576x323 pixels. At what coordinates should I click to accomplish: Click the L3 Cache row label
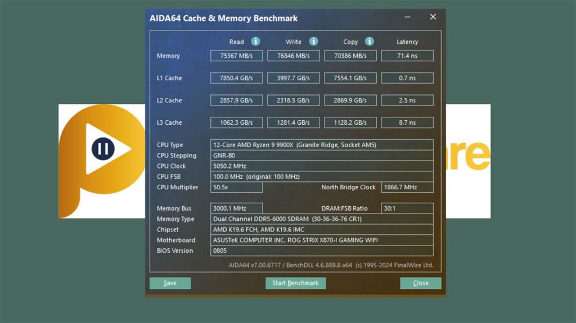(x=169, y=122)
